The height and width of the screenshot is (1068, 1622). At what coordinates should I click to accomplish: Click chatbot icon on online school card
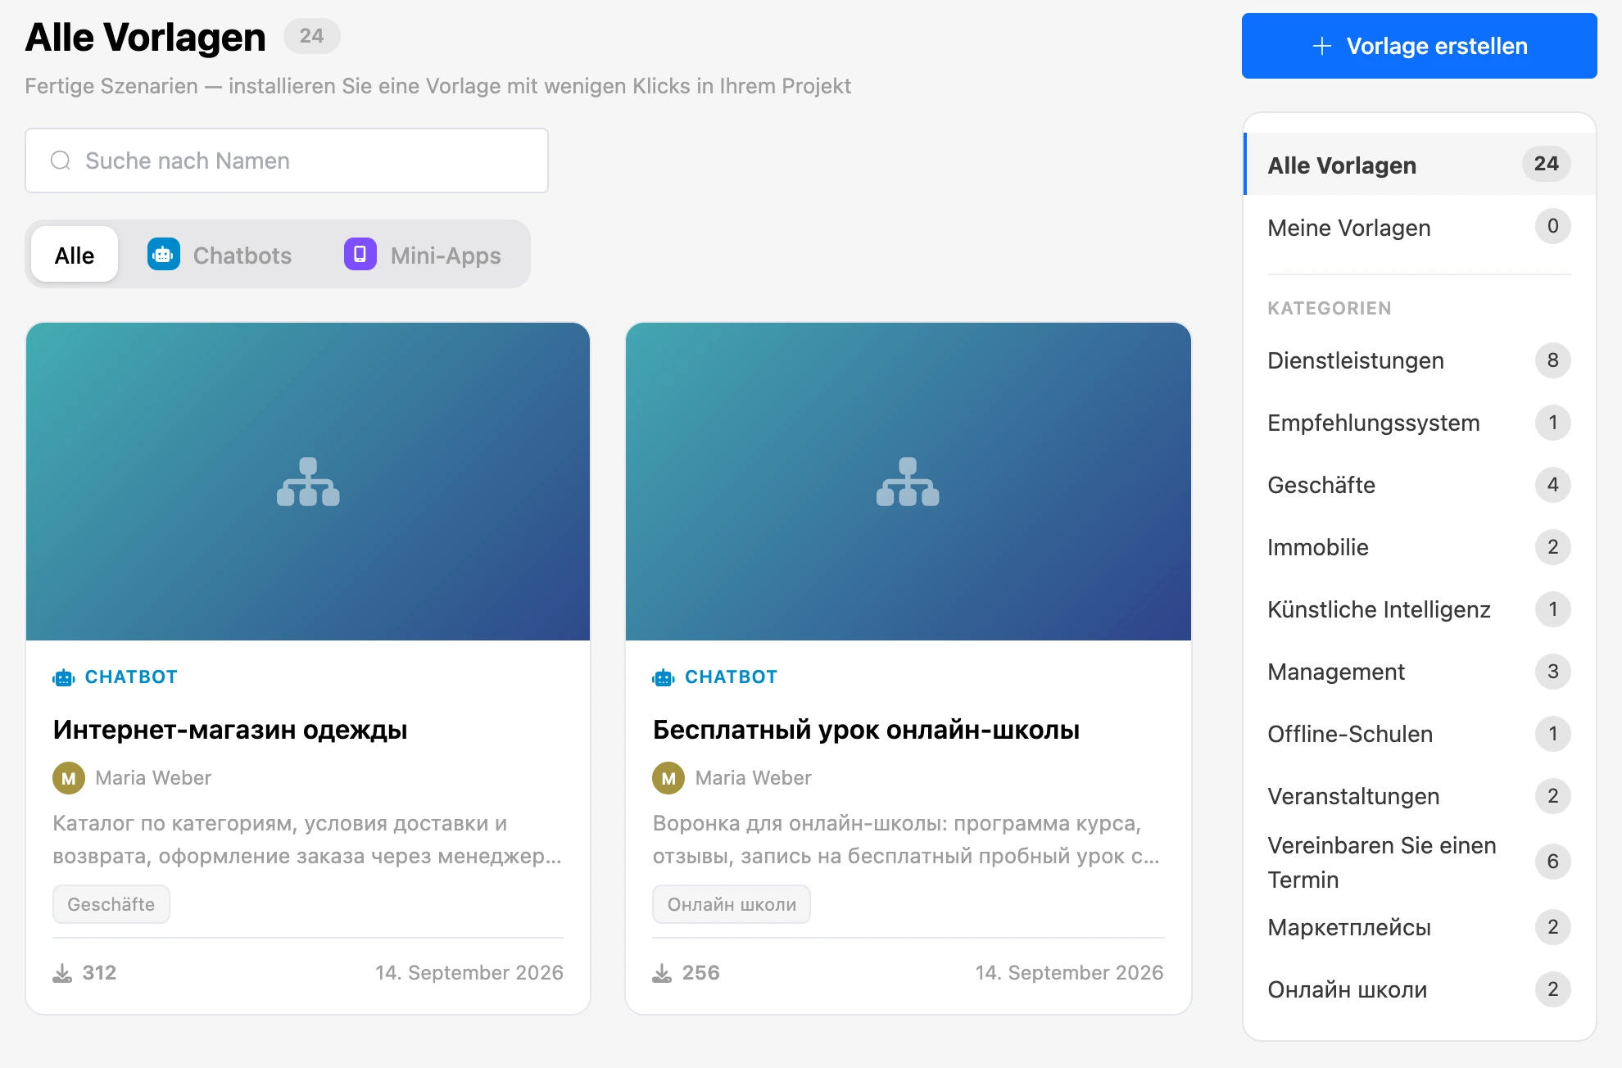[x=664, y=677]
